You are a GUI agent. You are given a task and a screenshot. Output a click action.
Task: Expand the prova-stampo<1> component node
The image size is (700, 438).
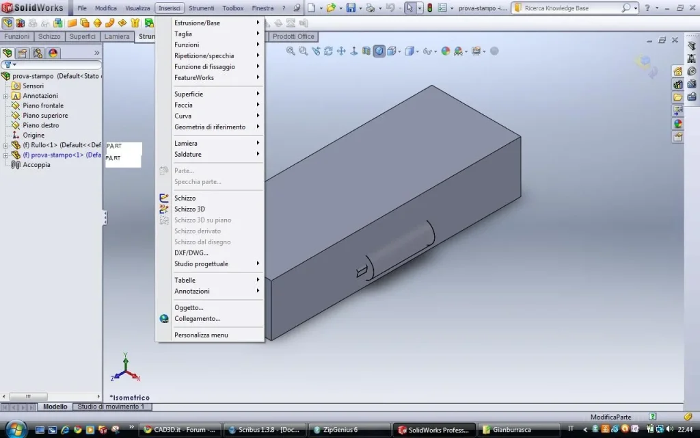(x=5, y=155)
